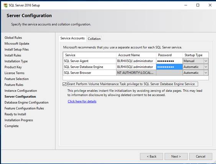Click the Account Name column header
This screenshot has height=164, width=216.
coord(136,55)
